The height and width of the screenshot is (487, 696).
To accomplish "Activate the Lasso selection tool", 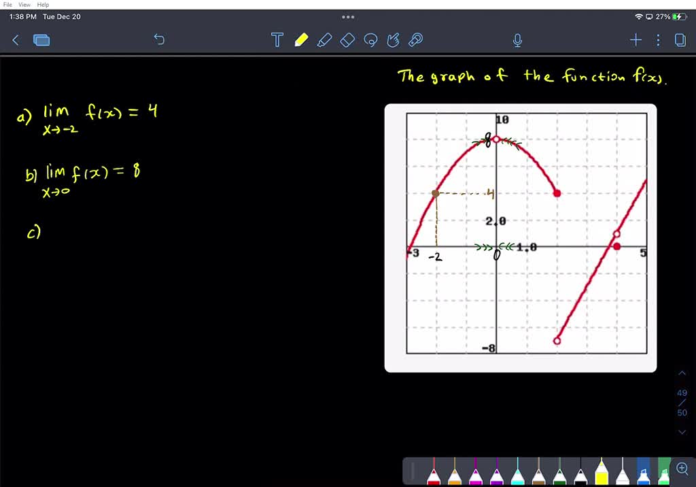I will click(370, 40).
